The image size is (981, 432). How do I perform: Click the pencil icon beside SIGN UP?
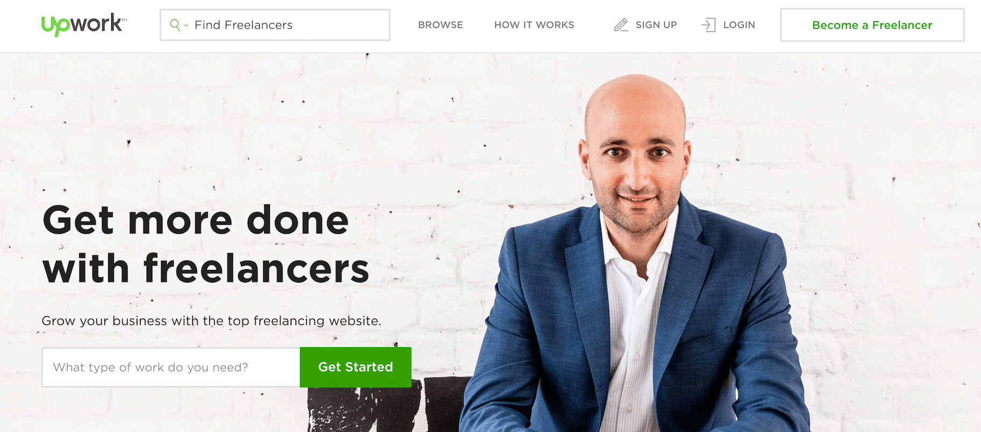(621, 25)
